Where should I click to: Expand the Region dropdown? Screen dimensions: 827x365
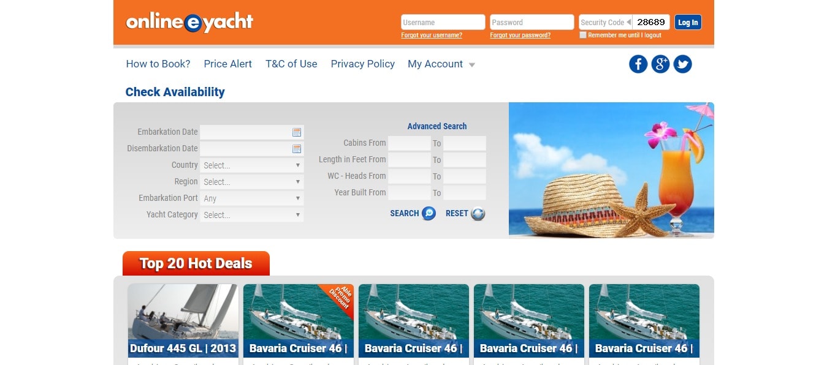(x=252, y=182)
